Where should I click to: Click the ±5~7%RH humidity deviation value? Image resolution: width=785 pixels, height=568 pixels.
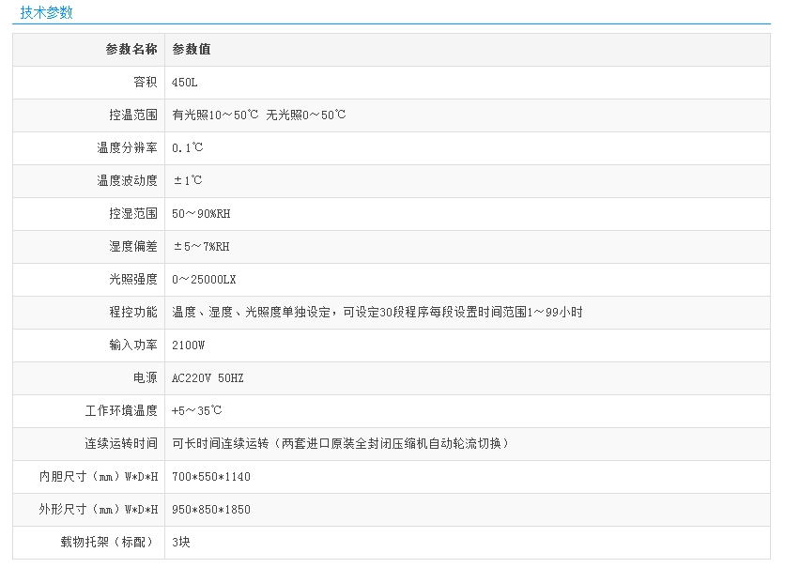coord(201,247)
